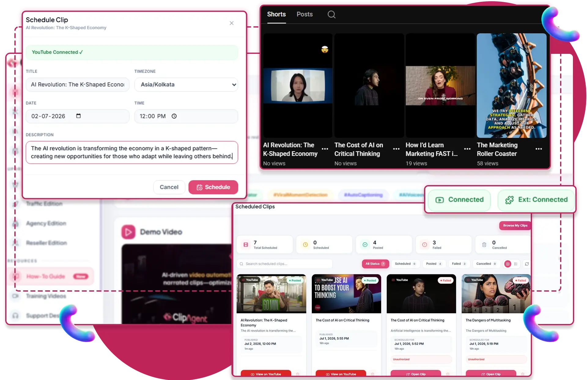587x380 pixels.
Task: Delete the AI Revolution scheduled clip
Action: click(x=297, y=374)
